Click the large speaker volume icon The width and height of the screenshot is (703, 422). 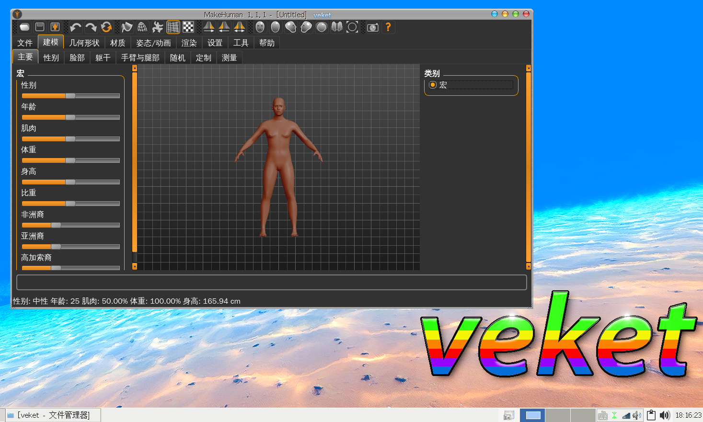click(665, 415)
